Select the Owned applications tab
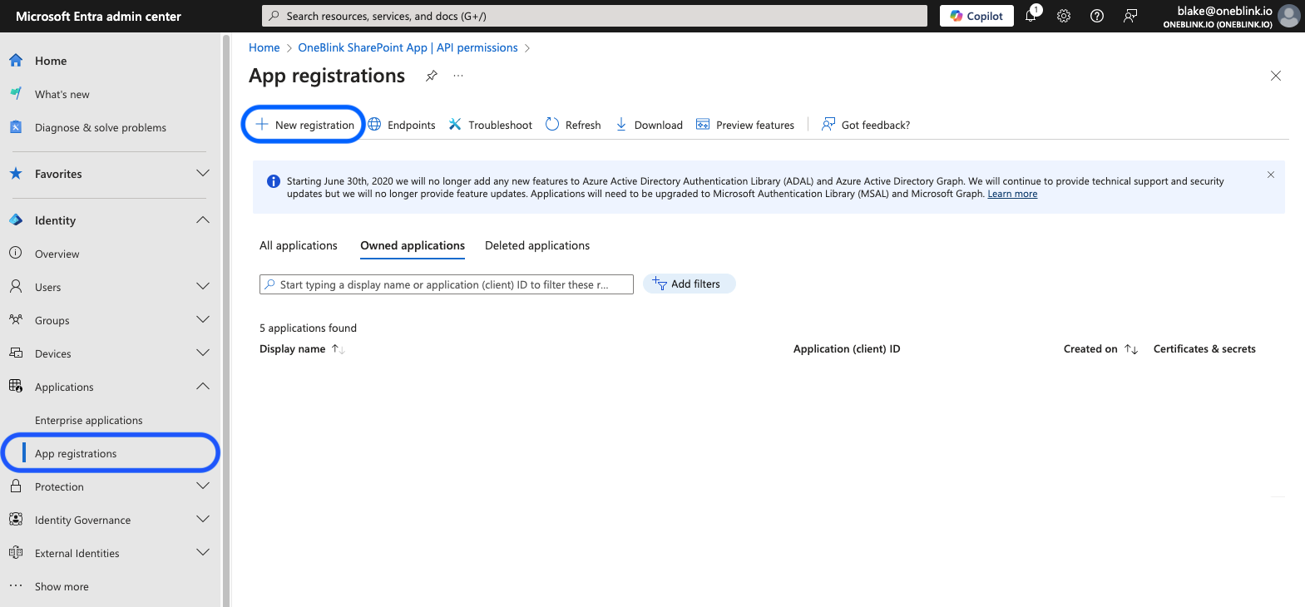This screenshot has height=607, width=1305. click(413, 245)
